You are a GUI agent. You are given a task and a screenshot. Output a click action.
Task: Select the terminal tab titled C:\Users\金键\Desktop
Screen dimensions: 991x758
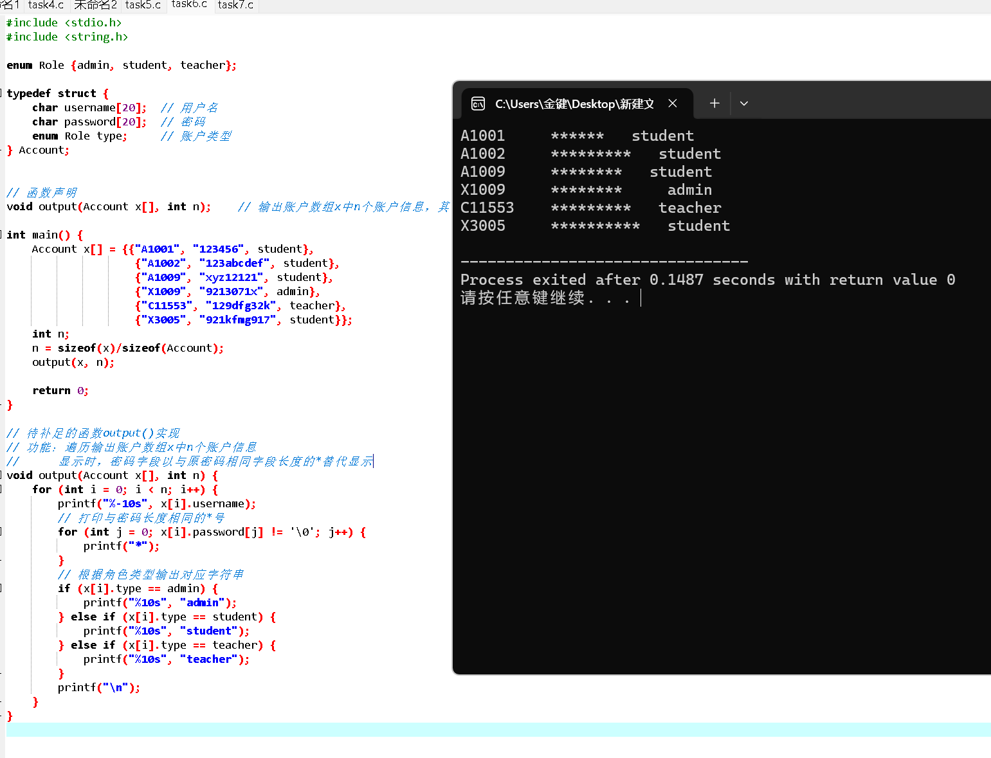577,104
